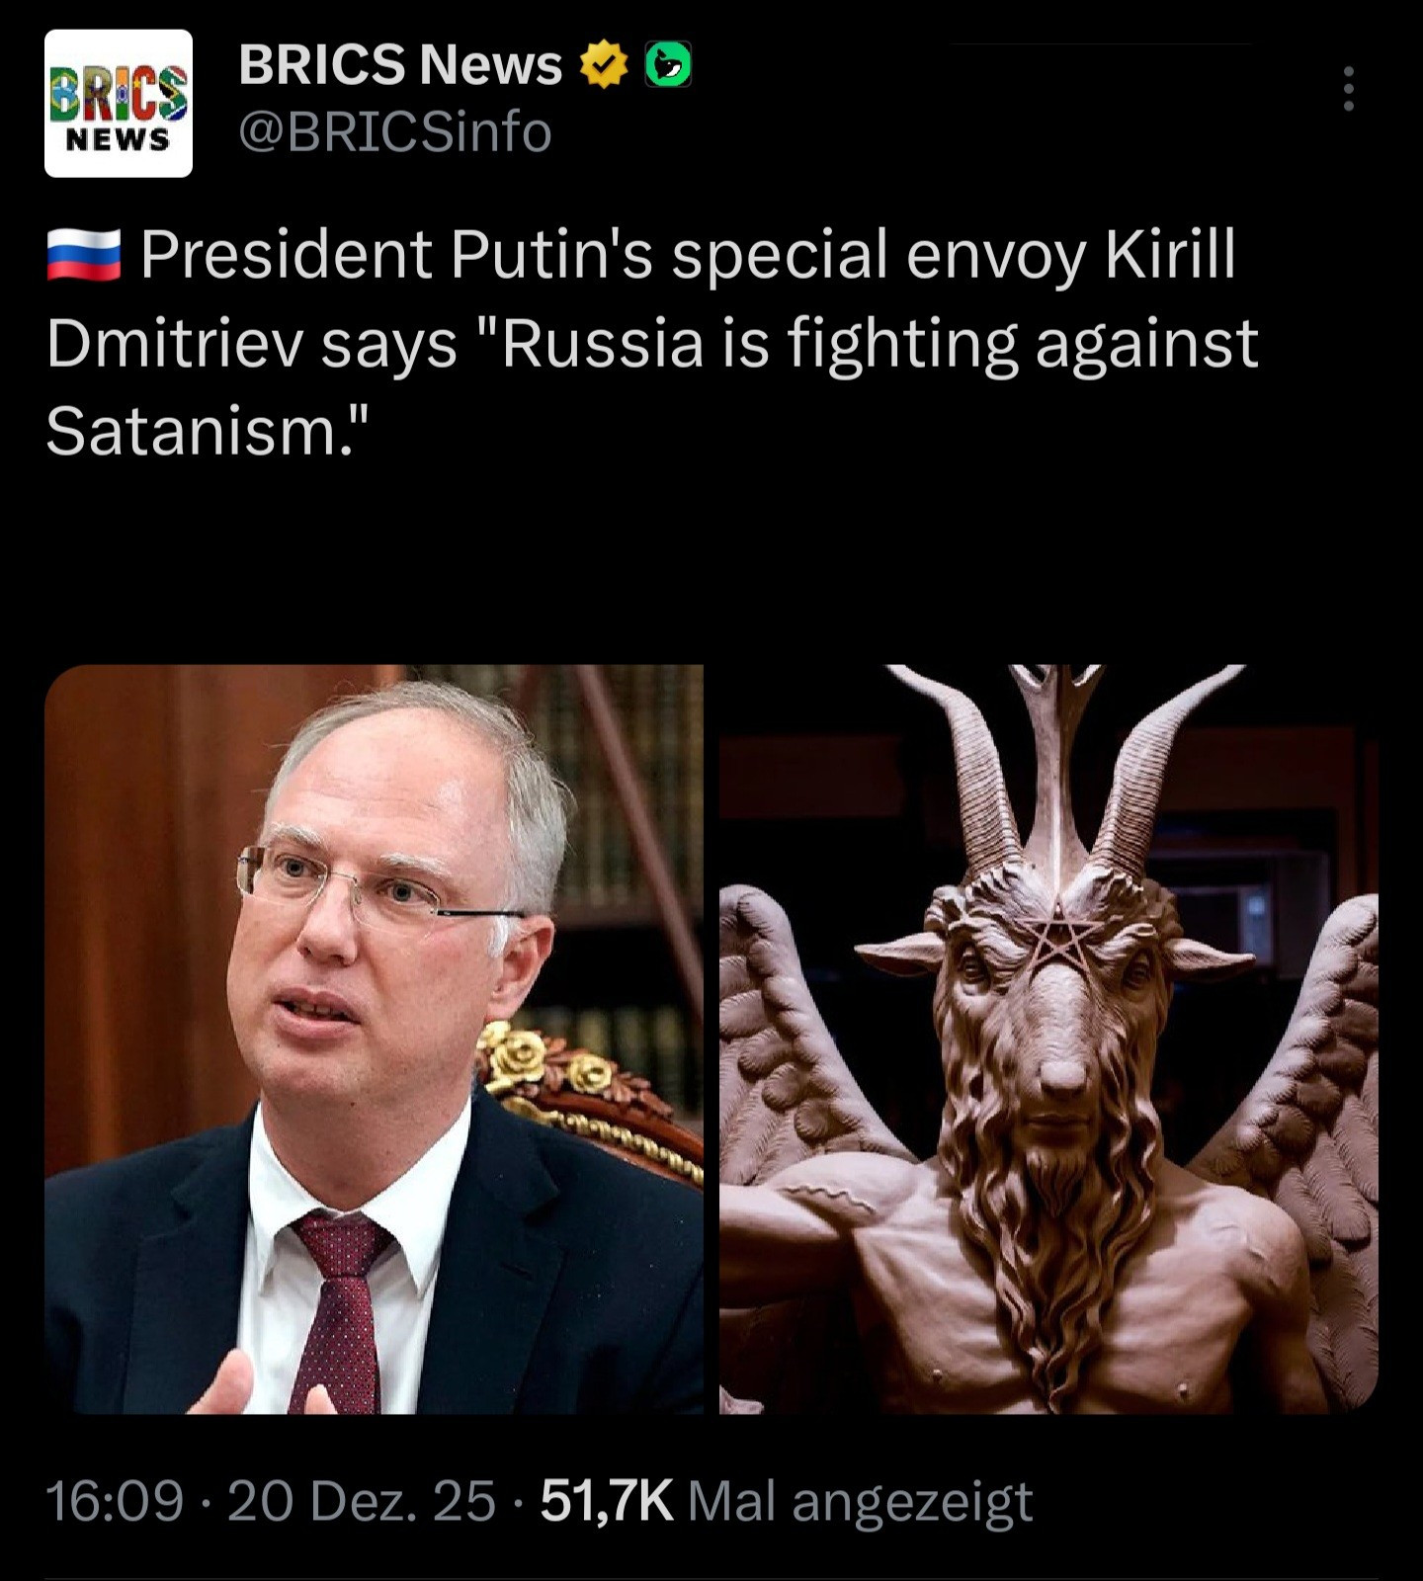The height and width of the screenshot is (1581, 1423).
Task: Open the BRICS News profile avatar
Action: (119, 104)
